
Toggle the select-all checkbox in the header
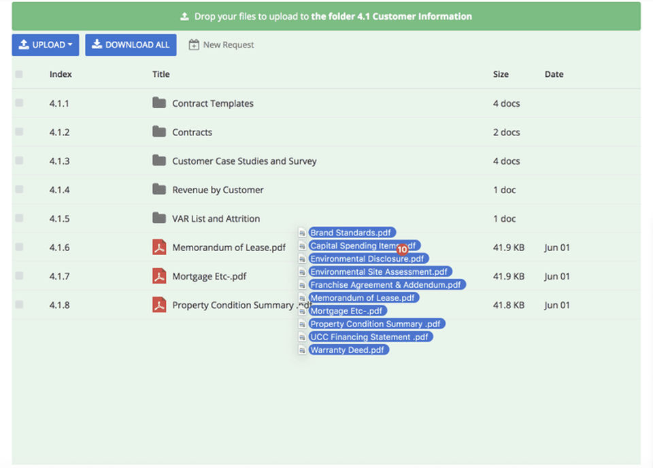click(19, 74)
